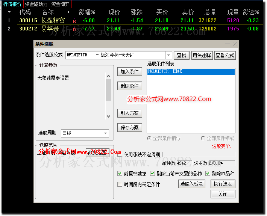Open the 选股周期 dropdown
Screen dimensions: 267x216
coord(105,133)
